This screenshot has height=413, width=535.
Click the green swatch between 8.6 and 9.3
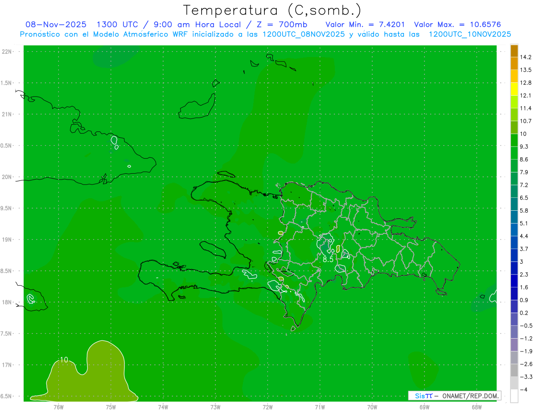click(x=514, y=153)
